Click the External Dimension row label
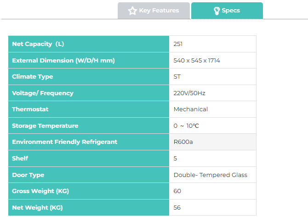Image resolution: width=308 pixels, height=217 pixels. point(63,61)
